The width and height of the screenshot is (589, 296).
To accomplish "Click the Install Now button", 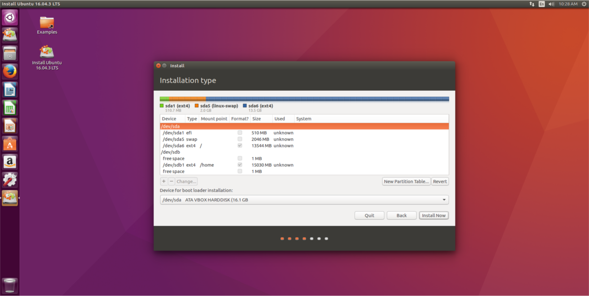I will click(433, 215).
